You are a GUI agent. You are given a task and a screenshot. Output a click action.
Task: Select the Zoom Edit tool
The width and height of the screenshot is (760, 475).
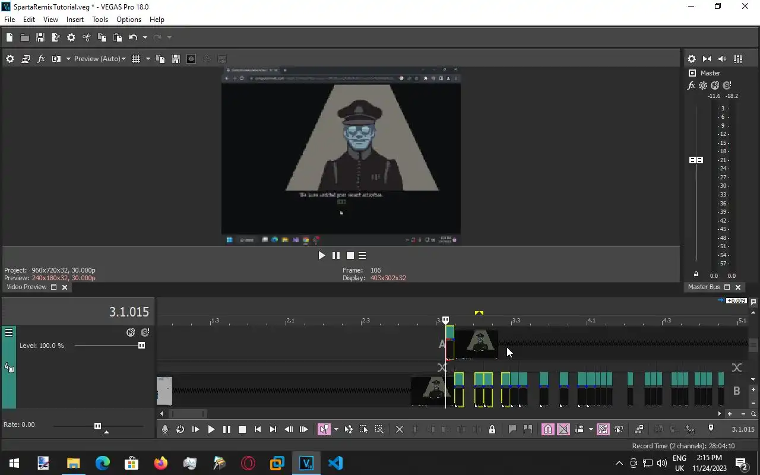[x=379, y=429]
